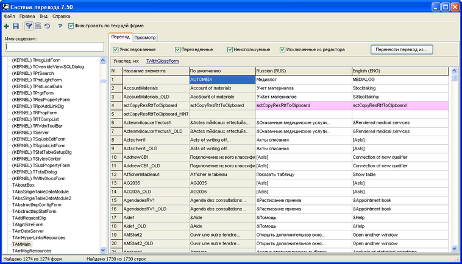This screenshot has height=264, width=462.
Task: Click 'AMStart2' element name cell
Action: pos(156,235)
